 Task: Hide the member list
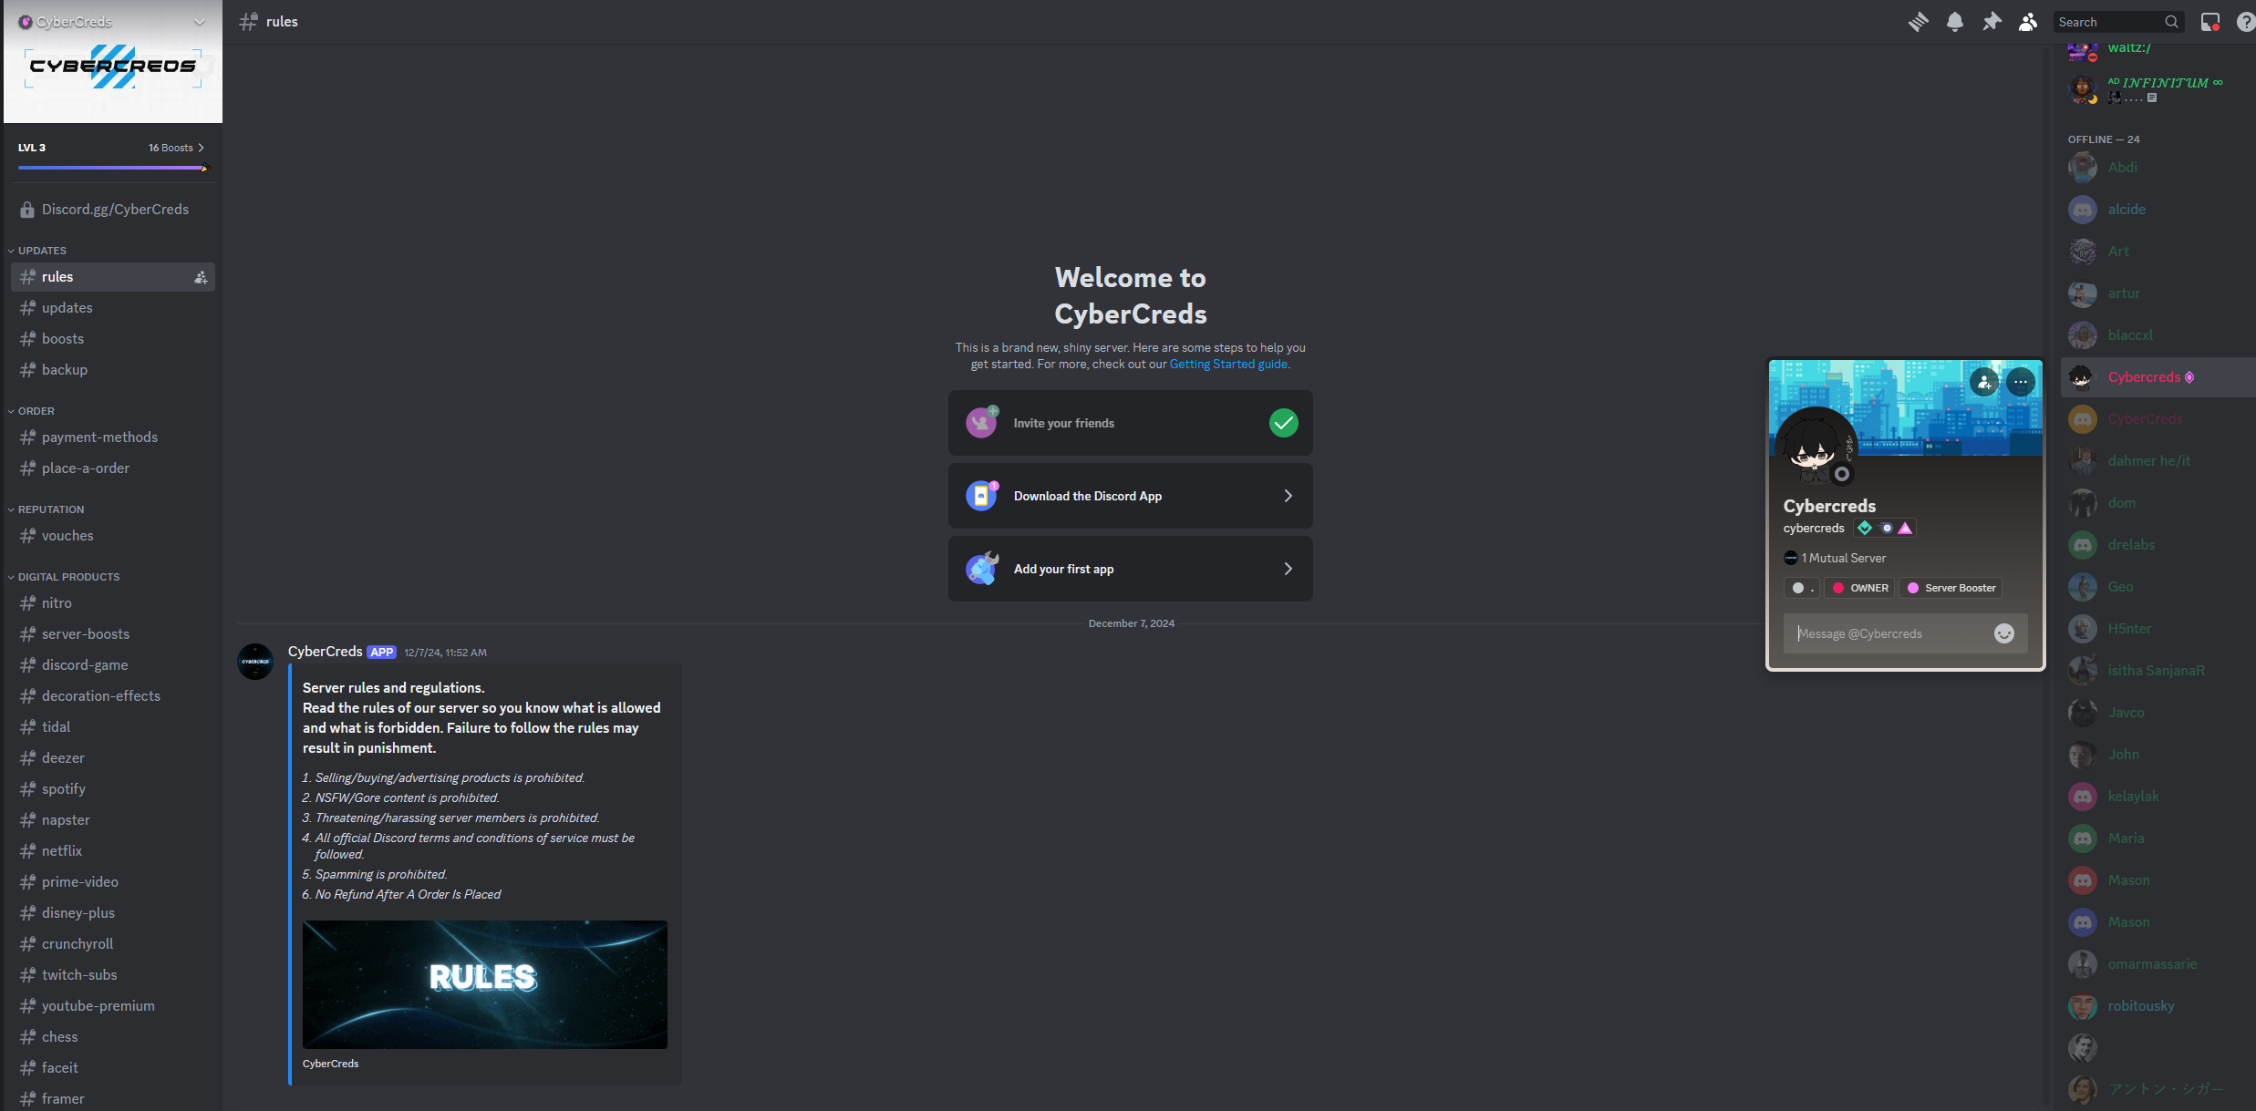pyautogui.click(x=2028, y=22)
